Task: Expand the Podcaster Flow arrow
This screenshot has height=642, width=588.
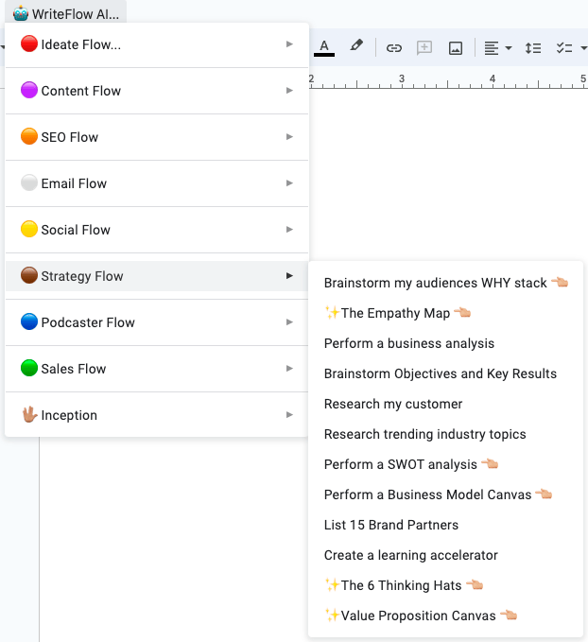Action: 289,321
